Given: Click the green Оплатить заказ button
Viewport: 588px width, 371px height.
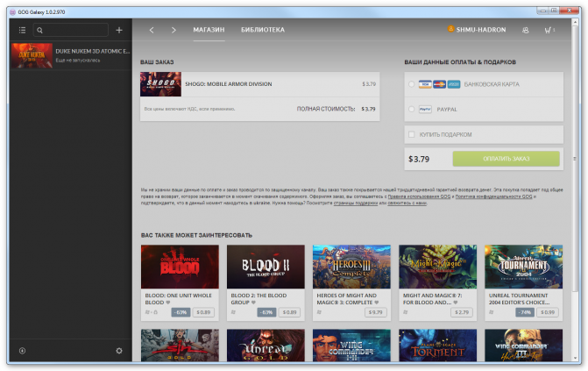Looking at the screenshot, I should click(506, 159).
